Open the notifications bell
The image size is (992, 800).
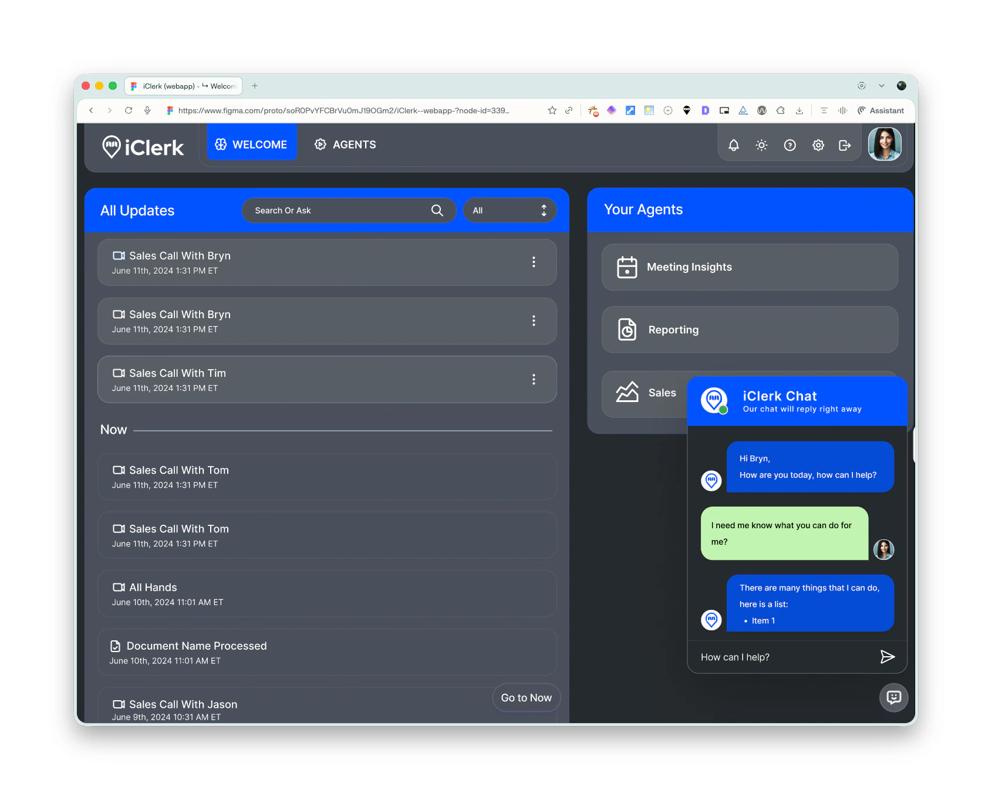tap(734, 145)
